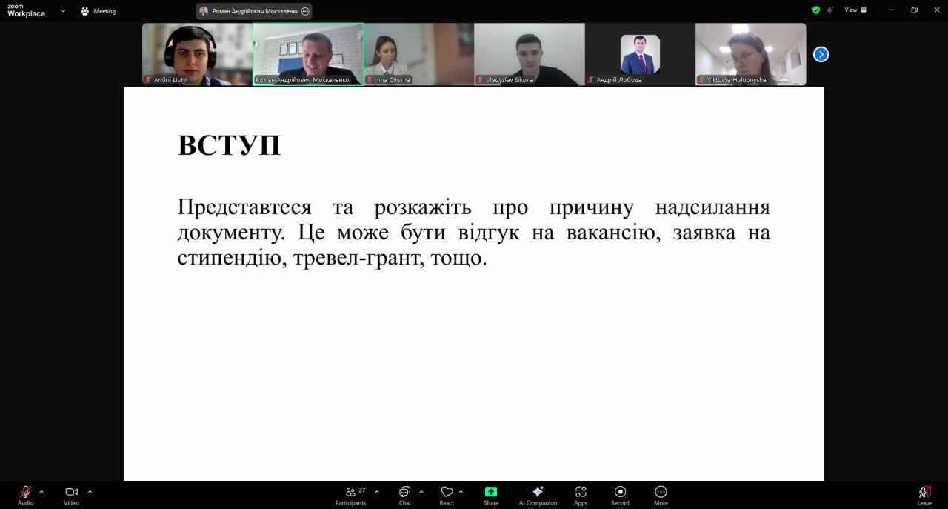Unmute microphone with the Audio button

(x=25, y=495)
